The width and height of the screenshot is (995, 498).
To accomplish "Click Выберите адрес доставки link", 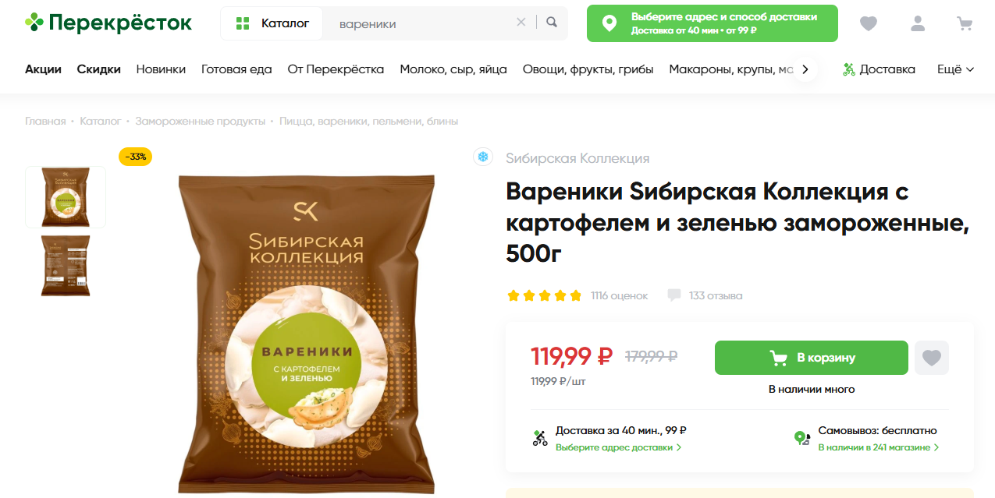I will 618,447.
